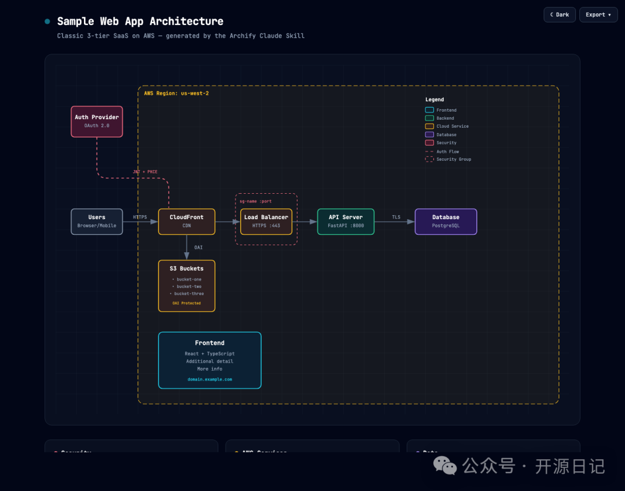Click the CloudFront CDN node
The width and height of the screenshot is (625, 491).
tap(186, 221)
